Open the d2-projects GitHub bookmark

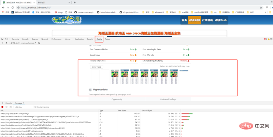coord(129,12)
